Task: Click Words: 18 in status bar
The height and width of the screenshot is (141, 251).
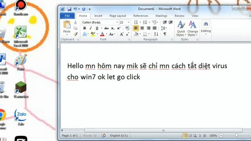Action: (90, 136)
